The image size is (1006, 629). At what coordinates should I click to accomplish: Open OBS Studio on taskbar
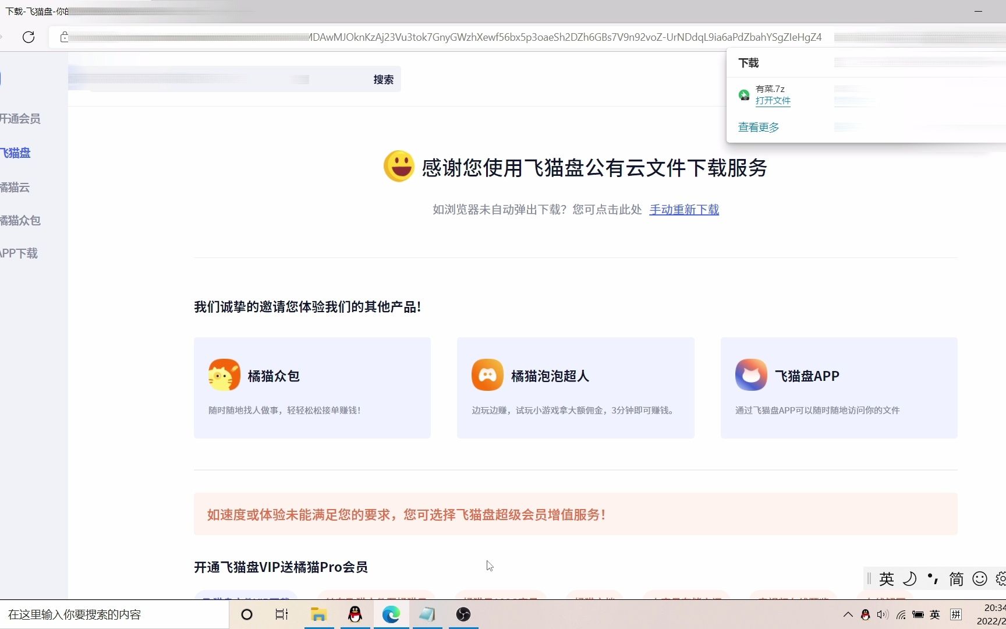[x=463, y=614]
